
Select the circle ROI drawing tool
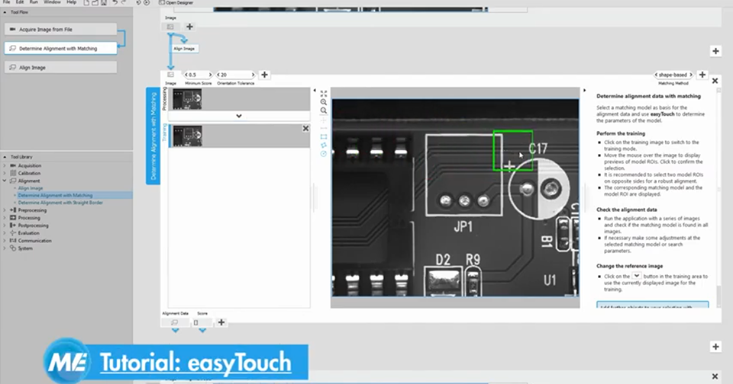point(324,153)
